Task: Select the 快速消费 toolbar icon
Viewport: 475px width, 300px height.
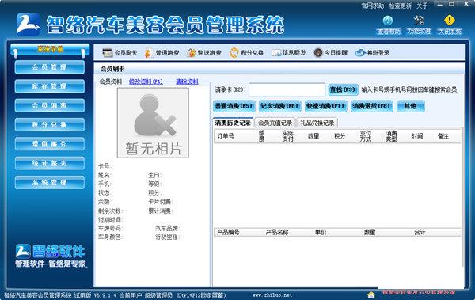Action: pos(204,53)
